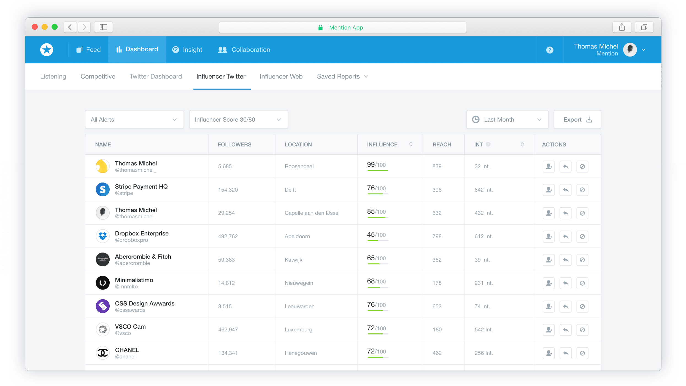This screenshot has width=686, height=386.
Task: Open the Last Month date range dropdown
Action: (x=507, y=119)
